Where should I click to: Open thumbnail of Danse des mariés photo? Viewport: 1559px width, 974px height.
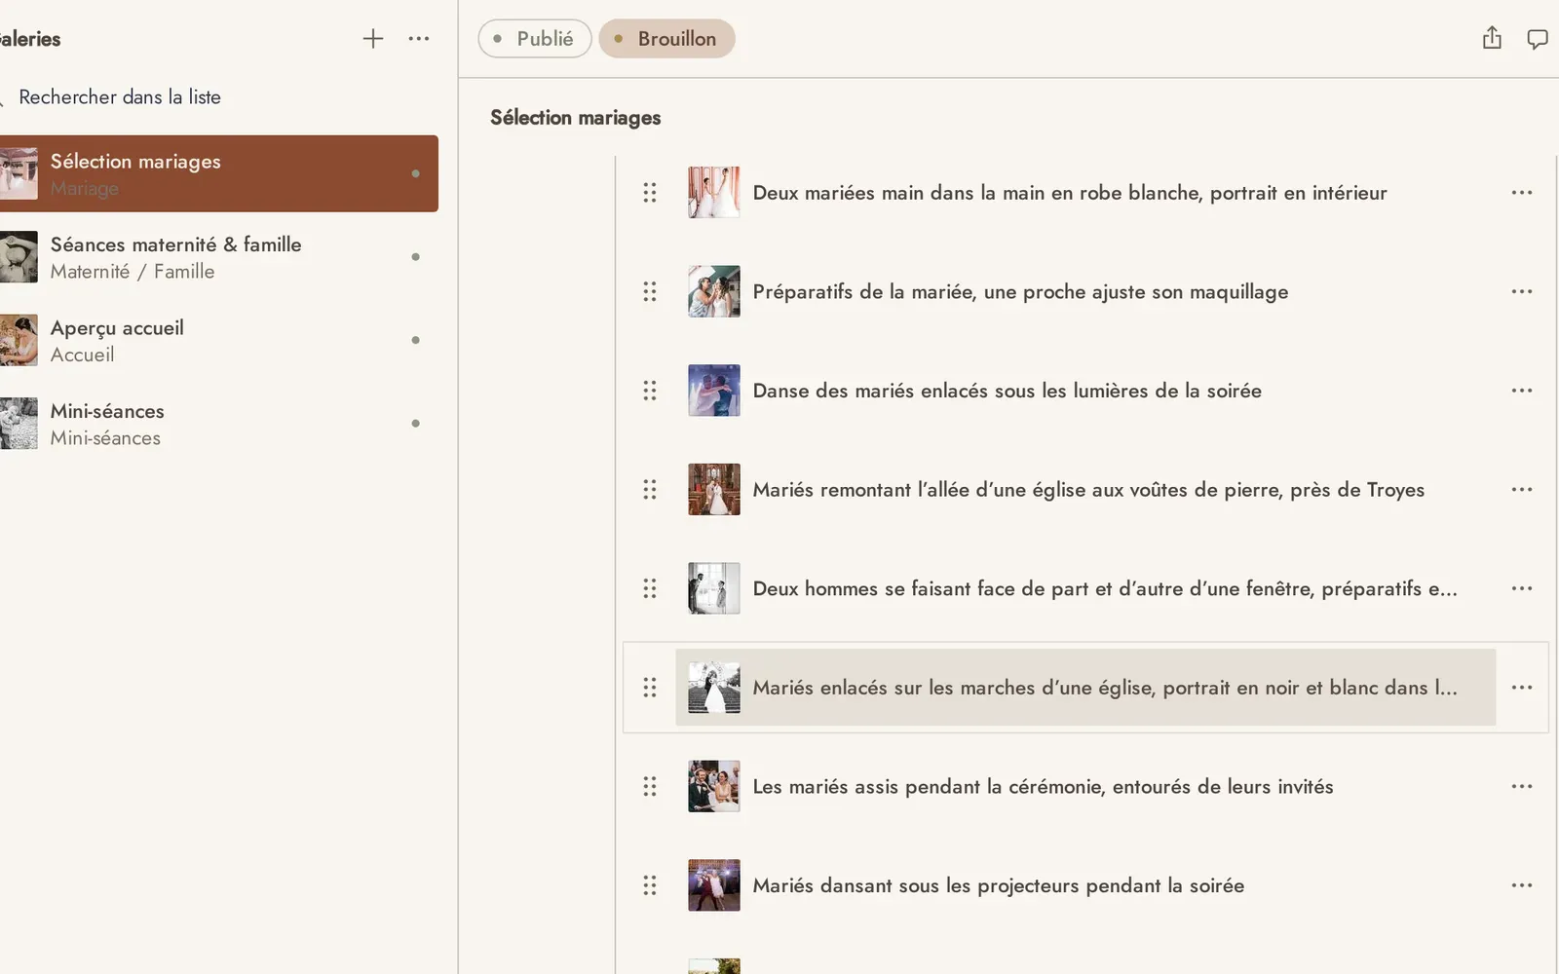[714, 391]
